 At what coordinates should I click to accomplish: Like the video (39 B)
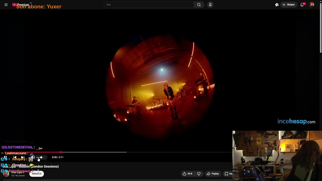187,174
